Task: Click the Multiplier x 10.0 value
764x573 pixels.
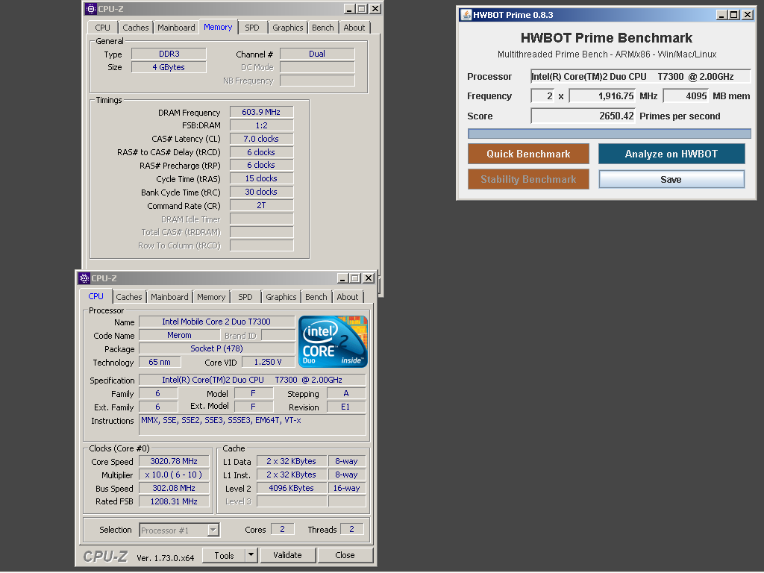Action: 174,475
